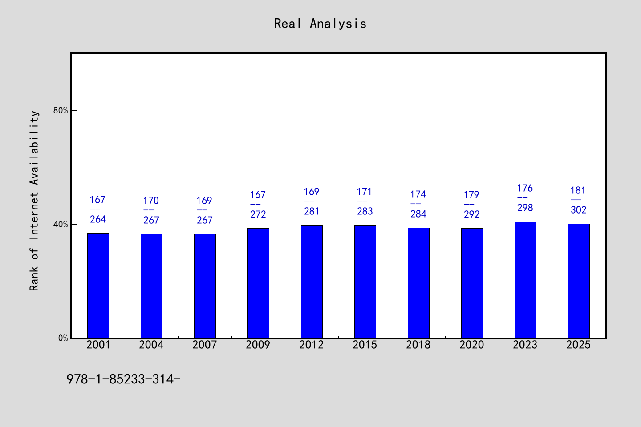Select value "181" above the 2025 bar
The width and height of the screenshot is (641, 427).
578,190
